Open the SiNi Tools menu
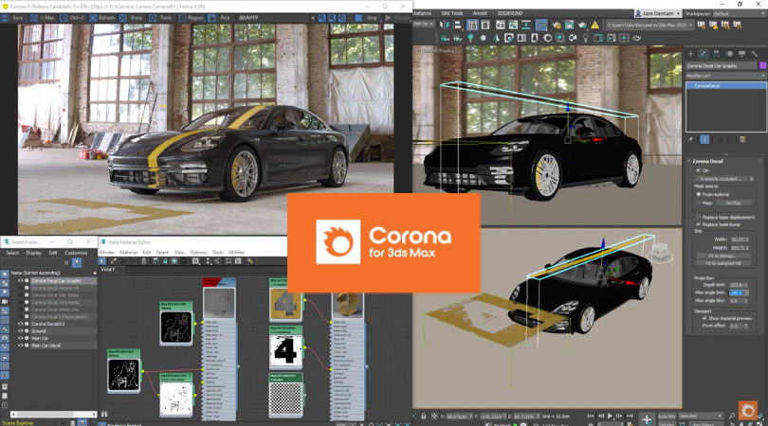 [x=451, y=13]
